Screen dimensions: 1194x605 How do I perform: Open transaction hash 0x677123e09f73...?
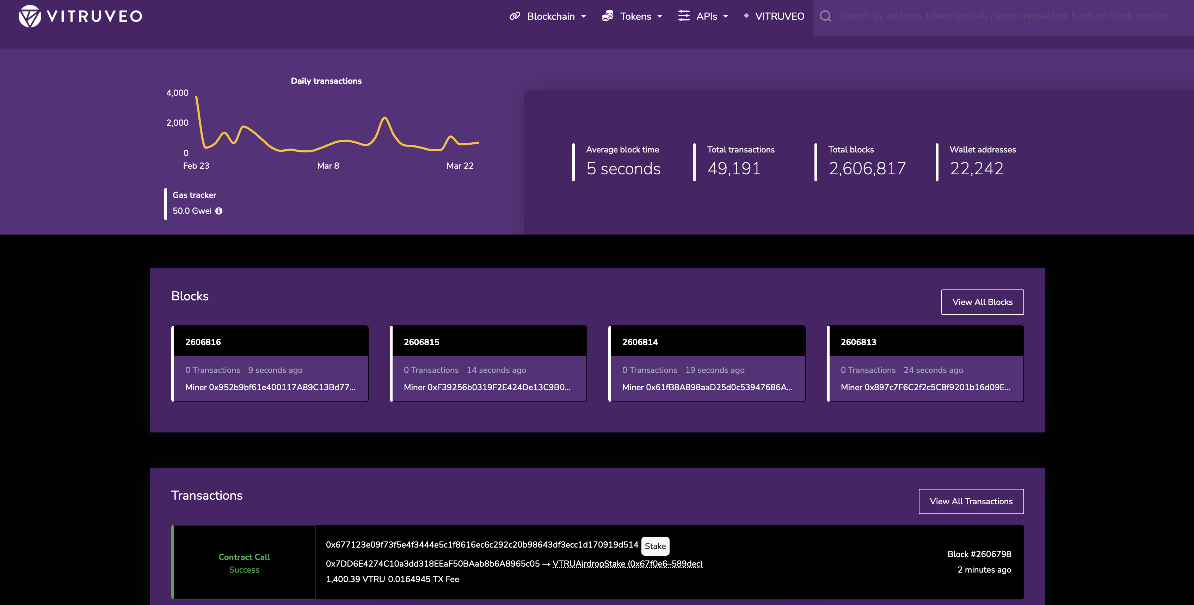(x=482, y=545)
